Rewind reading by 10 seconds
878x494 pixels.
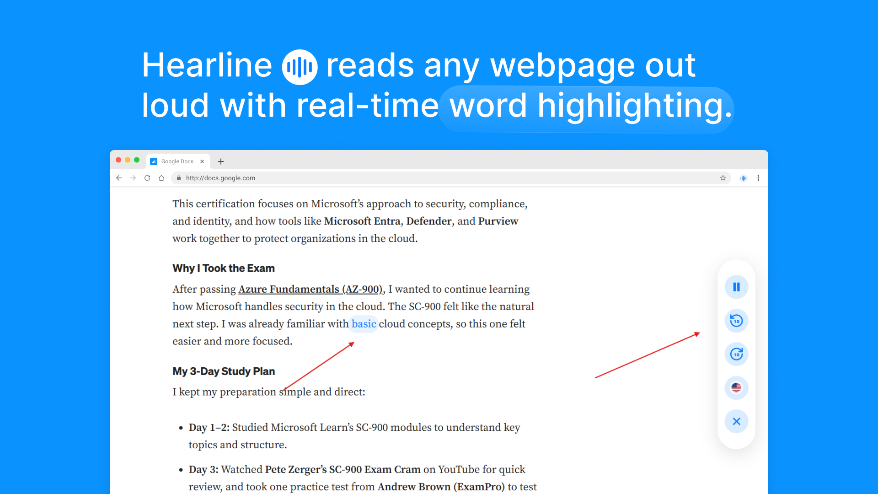pyautogui.click(x=736, y=321)
